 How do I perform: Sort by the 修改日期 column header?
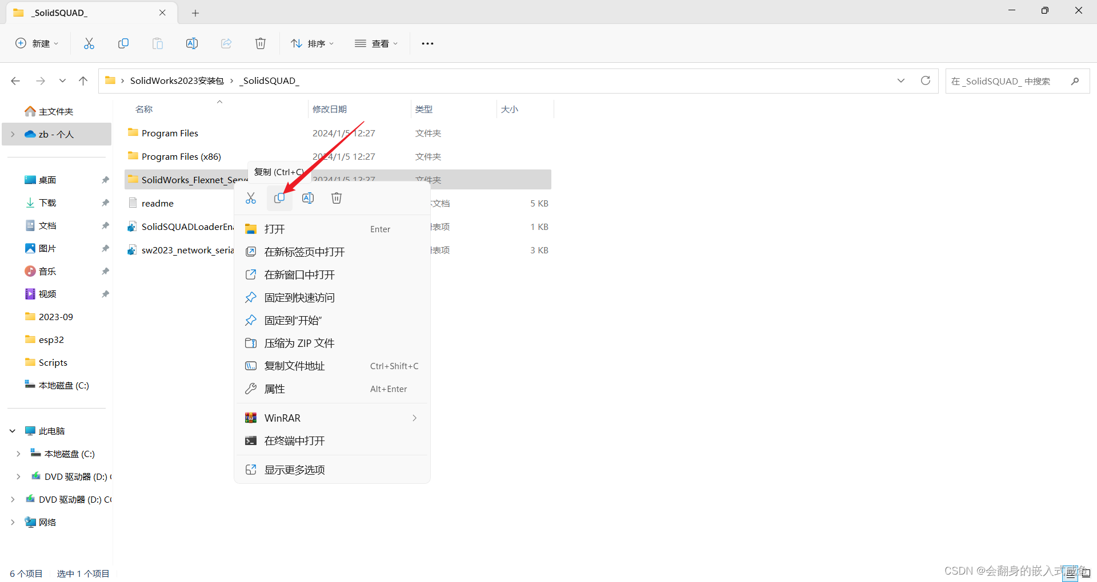pos(330,109)
